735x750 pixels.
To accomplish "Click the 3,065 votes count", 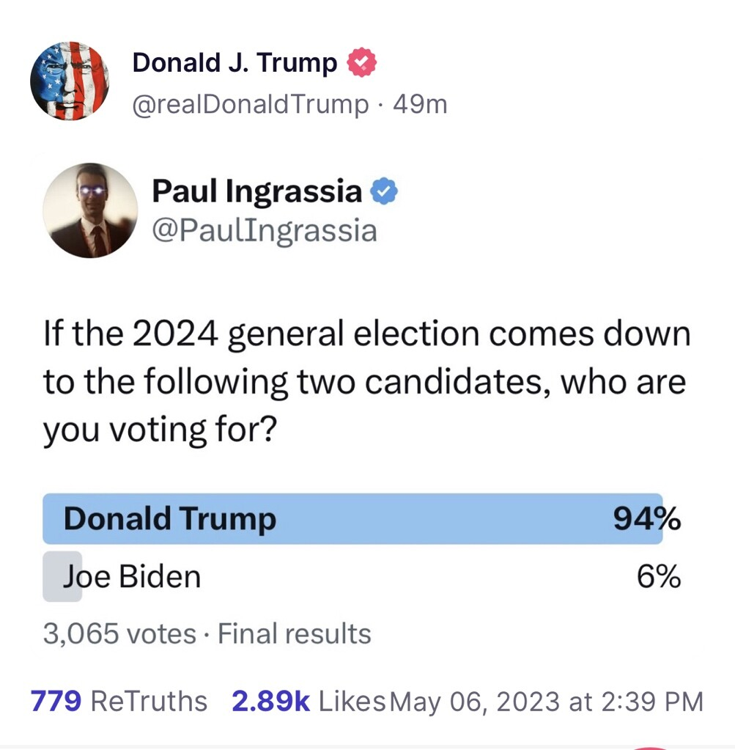I will click(119, 633).
